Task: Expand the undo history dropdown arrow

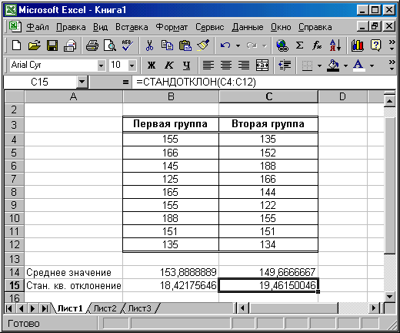Action: [238, 46]
